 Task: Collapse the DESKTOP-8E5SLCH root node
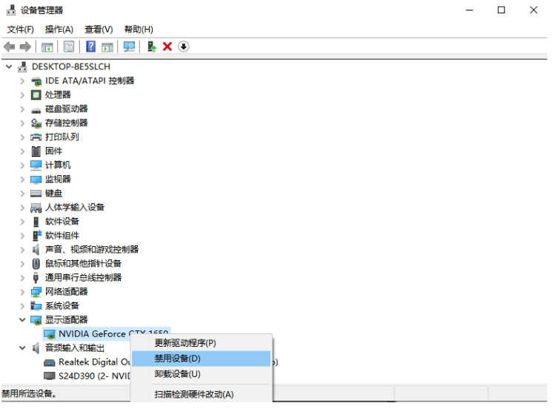click(x=9, y=67)
